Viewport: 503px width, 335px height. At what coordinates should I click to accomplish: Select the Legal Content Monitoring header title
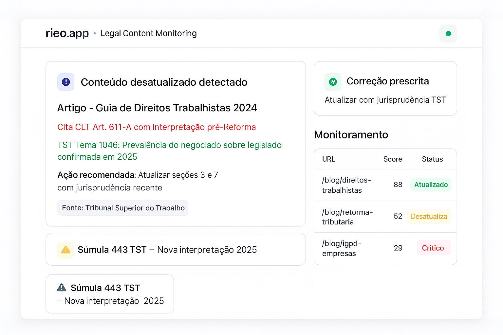(148, 33)
